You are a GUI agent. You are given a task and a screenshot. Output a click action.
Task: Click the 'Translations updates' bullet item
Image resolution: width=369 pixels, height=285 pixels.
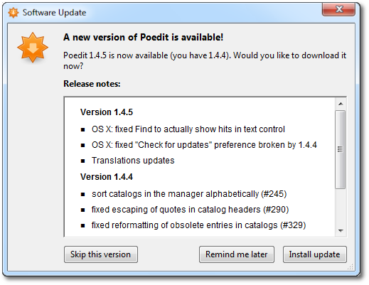click(x=133, y=161)
